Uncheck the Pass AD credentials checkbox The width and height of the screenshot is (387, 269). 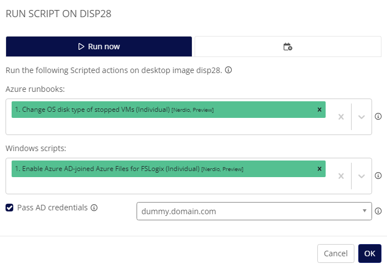(x=9, y=208)
